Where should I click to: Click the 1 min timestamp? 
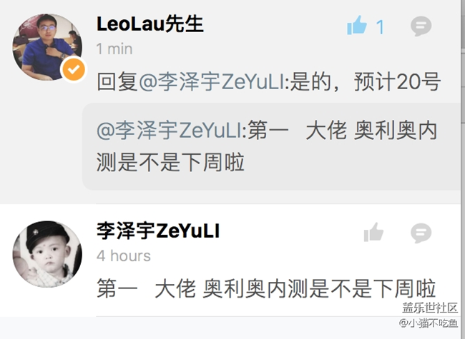(114, 49)
